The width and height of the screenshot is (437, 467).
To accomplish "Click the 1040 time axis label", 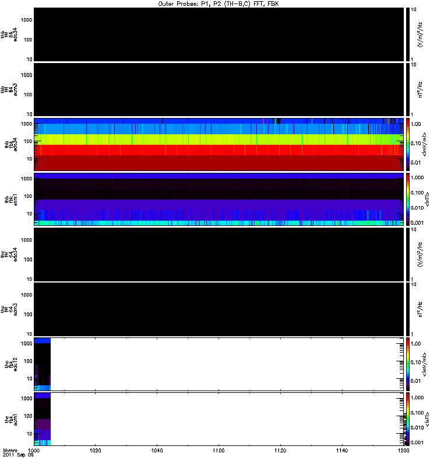I will point(157,451).
